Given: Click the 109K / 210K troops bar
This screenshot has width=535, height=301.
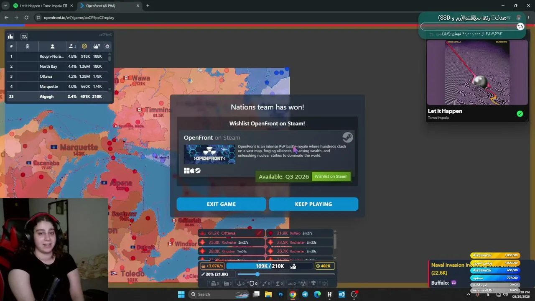Looking at the screenshot, I should [x=270, y=266].
